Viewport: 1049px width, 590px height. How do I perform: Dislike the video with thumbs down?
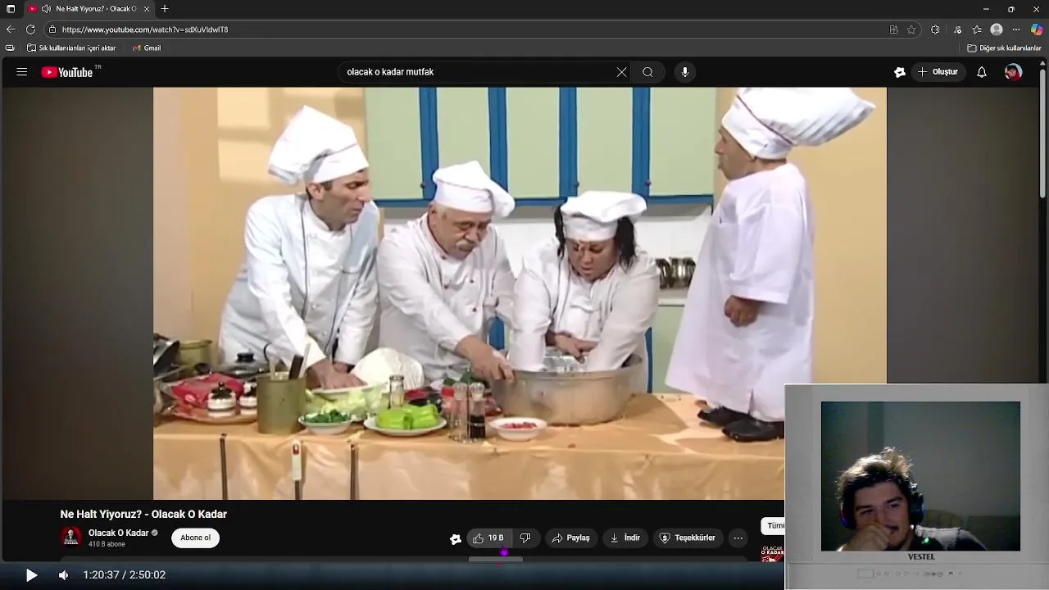pos(526,538)
